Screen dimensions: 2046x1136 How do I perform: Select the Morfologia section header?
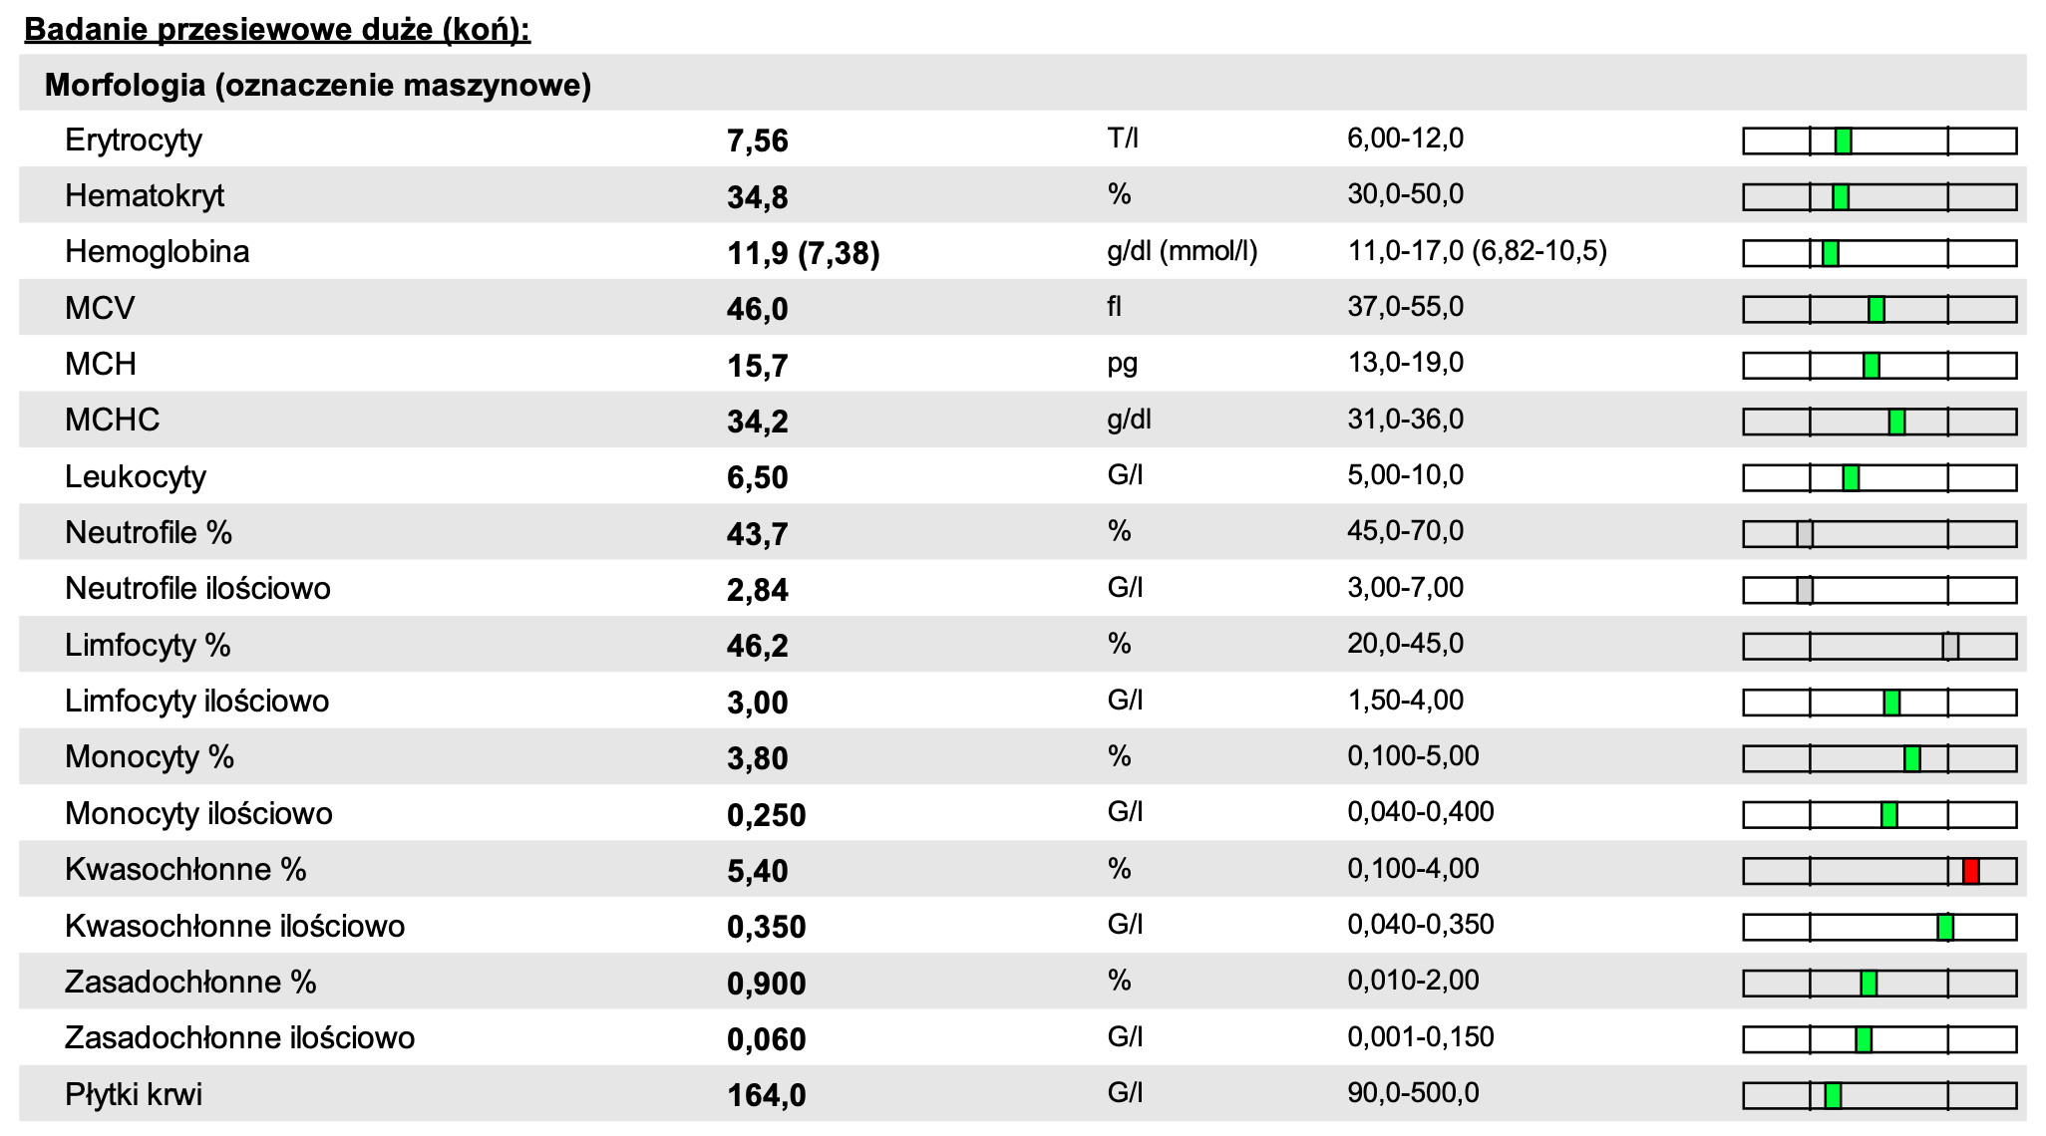click(x=318, y=86)
